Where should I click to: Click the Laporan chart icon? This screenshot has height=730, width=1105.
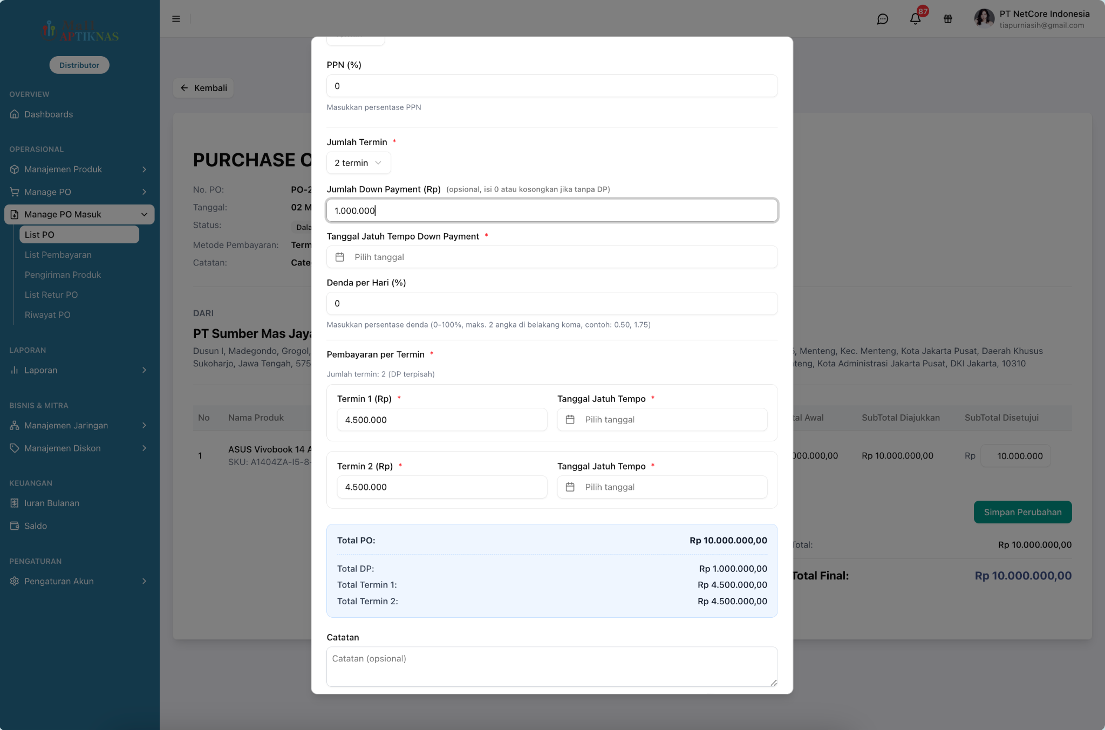pos(15,370)
